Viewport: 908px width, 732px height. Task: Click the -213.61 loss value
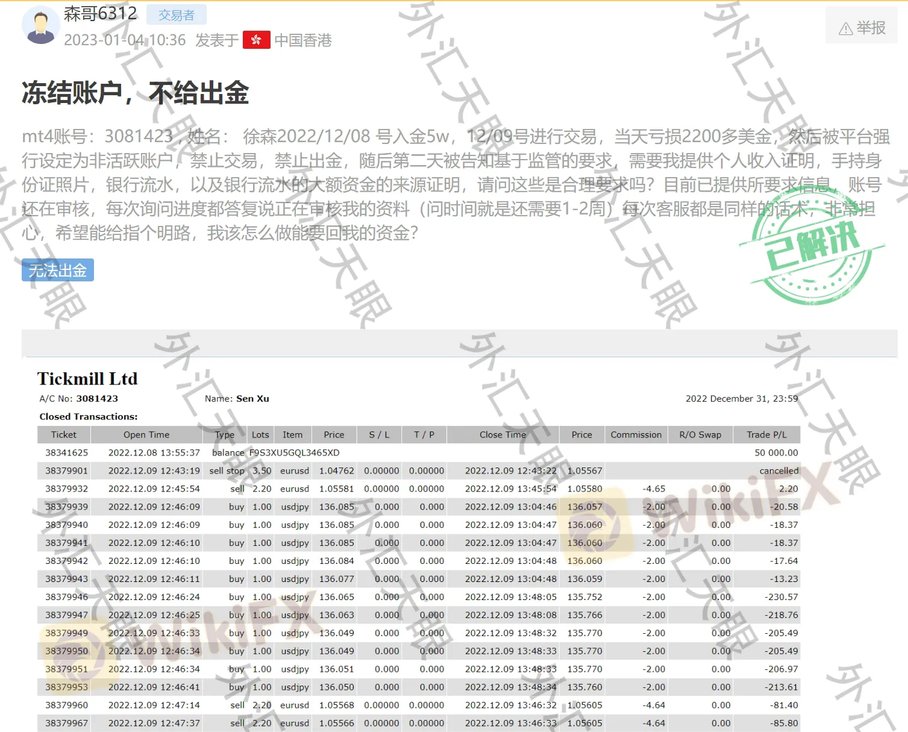click(x=781, y=687)
